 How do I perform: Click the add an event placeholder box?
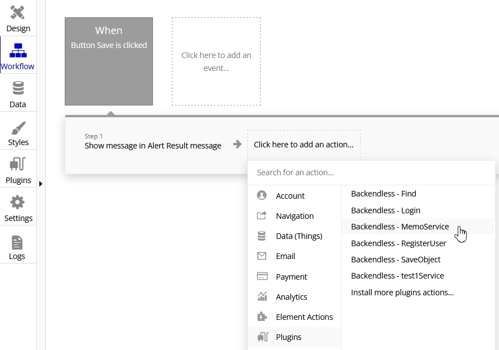217,61
